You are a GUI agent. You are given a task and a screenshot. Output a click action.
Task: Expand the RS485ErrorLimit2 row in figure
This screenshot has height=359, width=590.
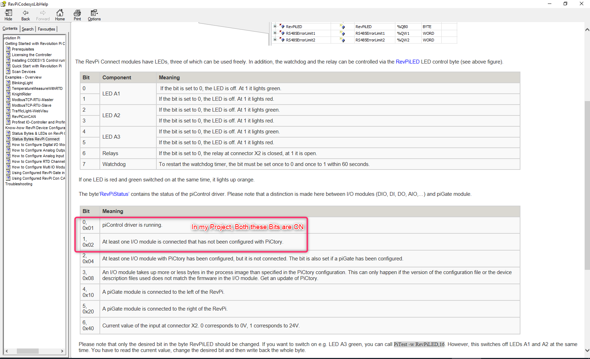click(275, 40)
